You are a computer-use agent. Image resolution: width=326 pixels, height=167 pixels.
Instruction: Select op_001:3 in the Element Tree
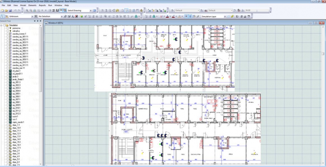point(17,82)
